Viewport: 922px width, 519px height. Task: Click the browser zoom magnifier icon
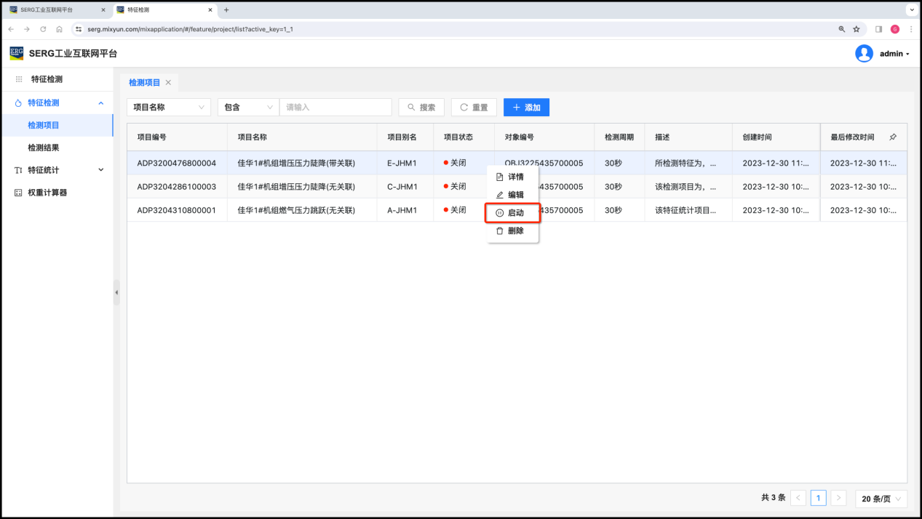pyautogui.click(x=842, y=29)
